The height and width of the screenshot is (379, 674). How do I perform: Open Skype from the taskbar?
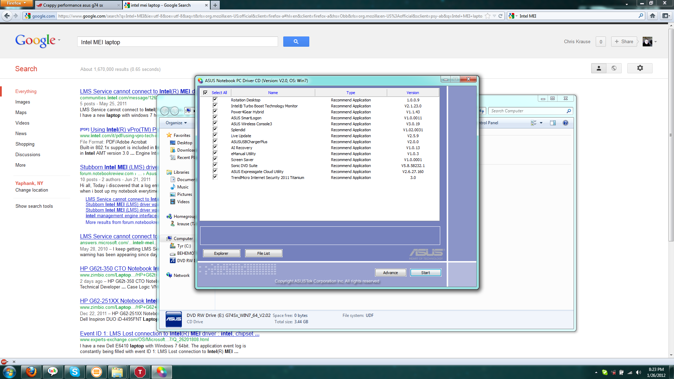coord(74,372)
